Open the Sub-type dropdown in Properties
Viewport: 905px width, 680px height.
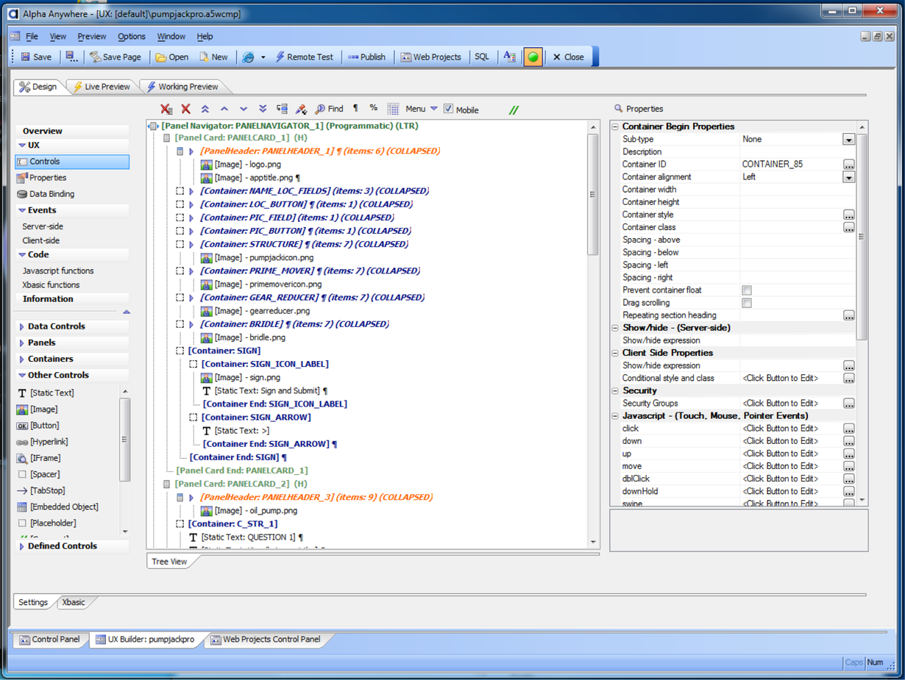(848, 139)
